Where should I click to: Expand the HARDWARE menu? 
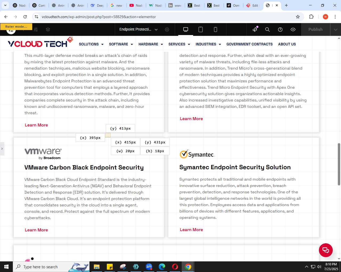click(151, 44)
